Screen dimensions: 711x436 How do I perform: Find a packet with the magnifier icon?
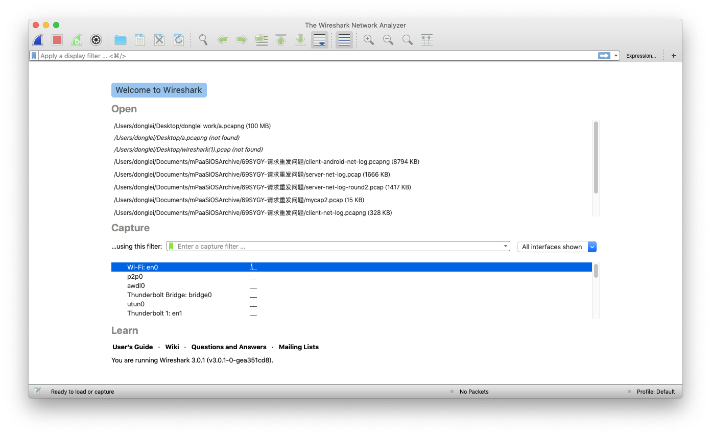click(203, 40)
